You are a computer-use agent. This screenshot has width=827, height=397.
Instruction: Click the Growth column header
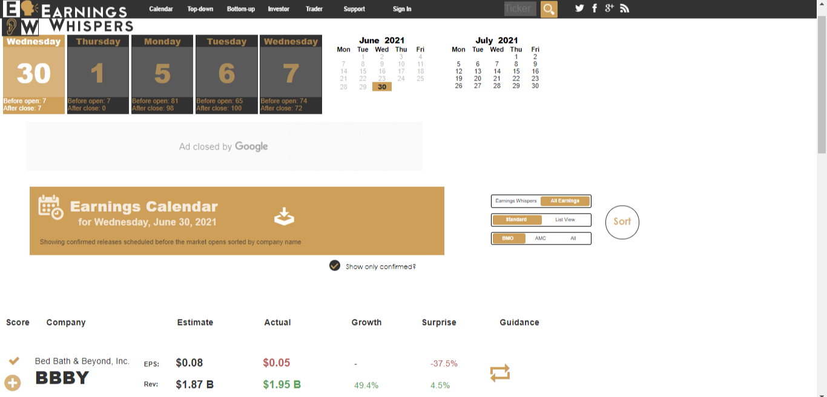[366, 323]
